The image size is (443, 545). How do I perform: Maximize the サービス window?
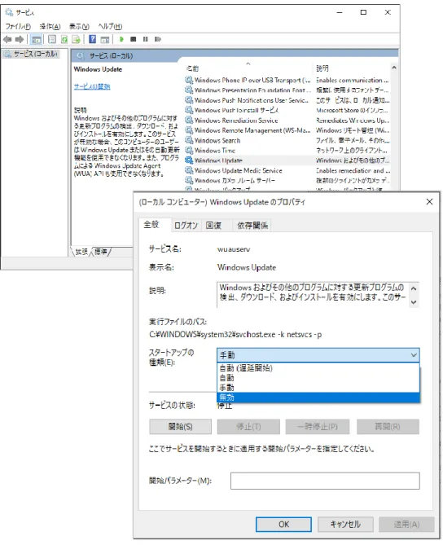coord(363,12)
